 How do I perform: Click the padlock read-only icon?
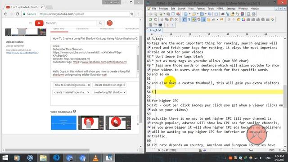[x=209, y=19]
